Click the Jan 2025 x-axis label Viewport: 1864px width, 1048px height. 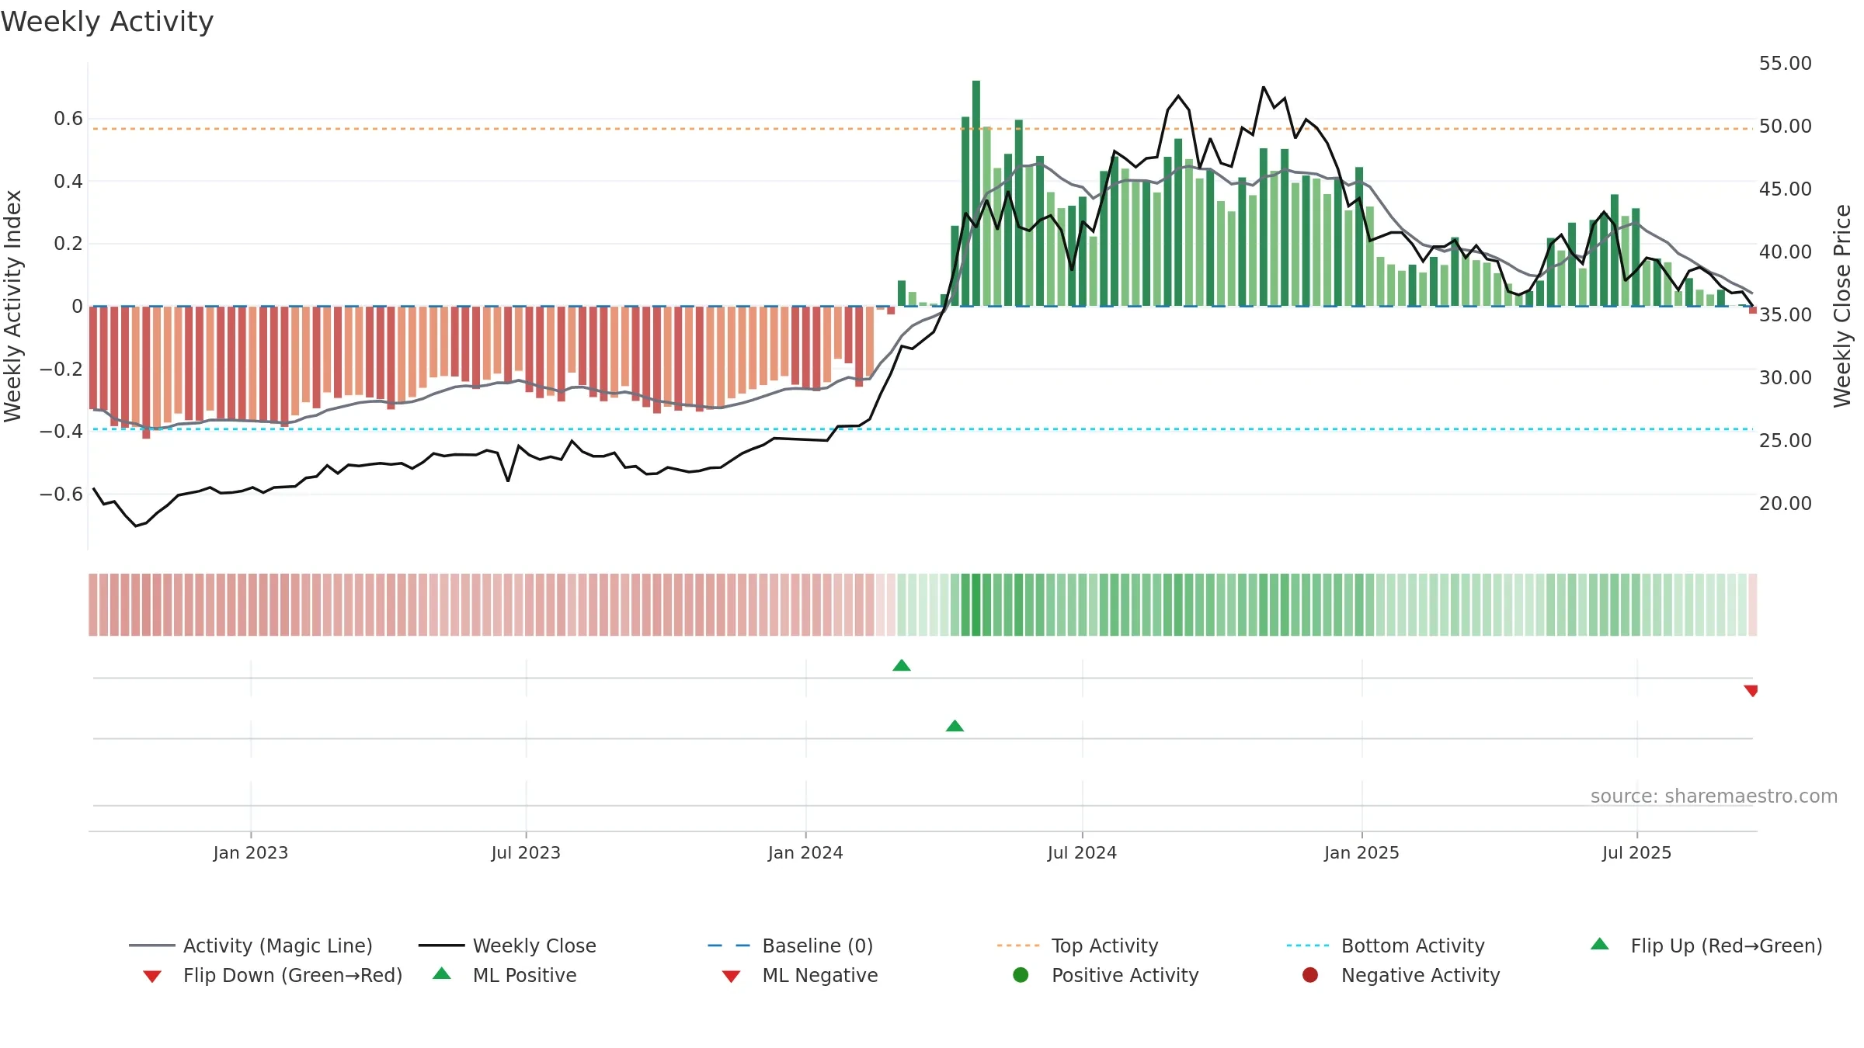tap(1361, 852)
